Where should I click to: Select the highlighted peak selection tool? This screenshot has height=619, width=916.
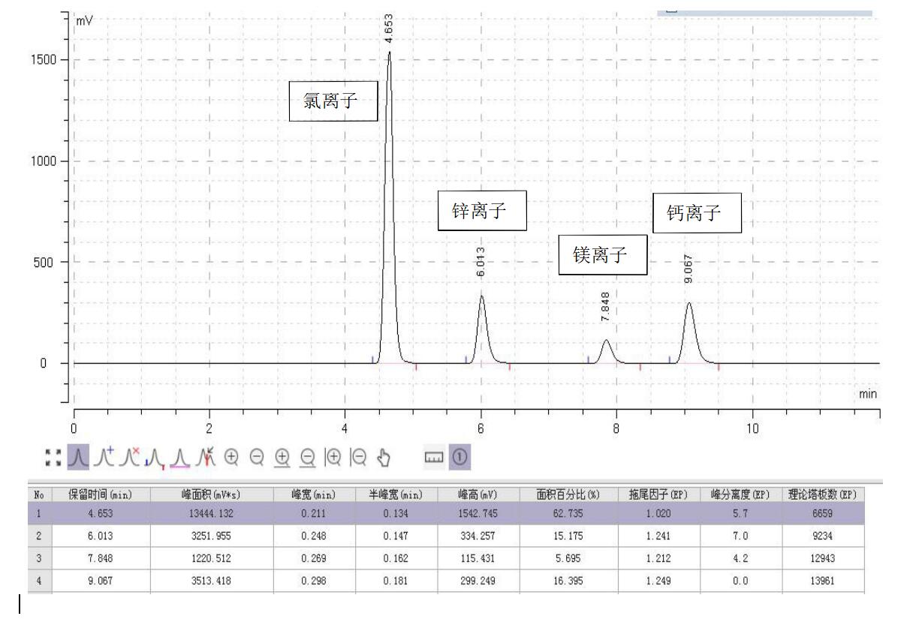77,456
